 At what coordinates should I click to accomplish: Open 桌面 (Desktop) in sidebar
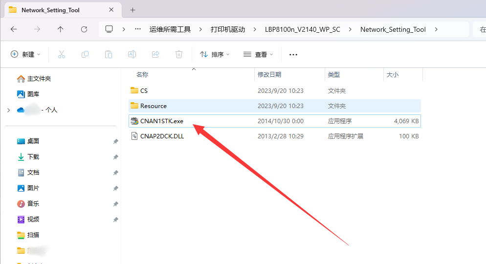tap(28, 141)
